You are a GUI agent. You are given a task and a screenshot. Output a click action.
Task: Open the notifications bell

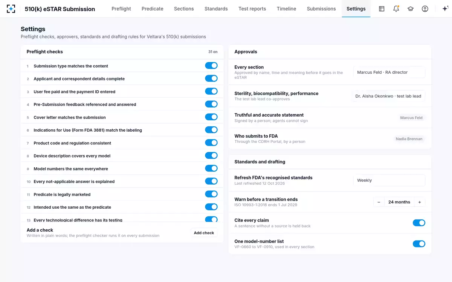396,9
